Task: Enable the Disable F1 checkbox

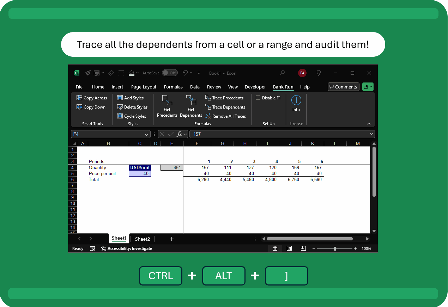Action: [258, 98]
